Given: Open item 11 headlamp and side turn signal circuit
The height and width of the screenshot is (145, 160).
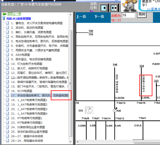Looking at the screenshot, I should tap(29, 68).
